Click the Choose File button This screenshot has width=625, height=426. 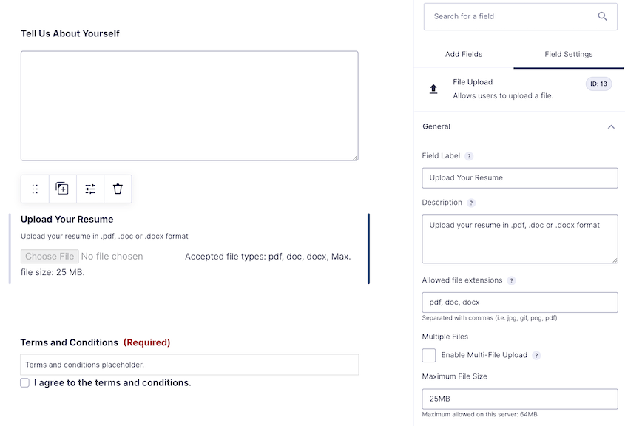50,257
